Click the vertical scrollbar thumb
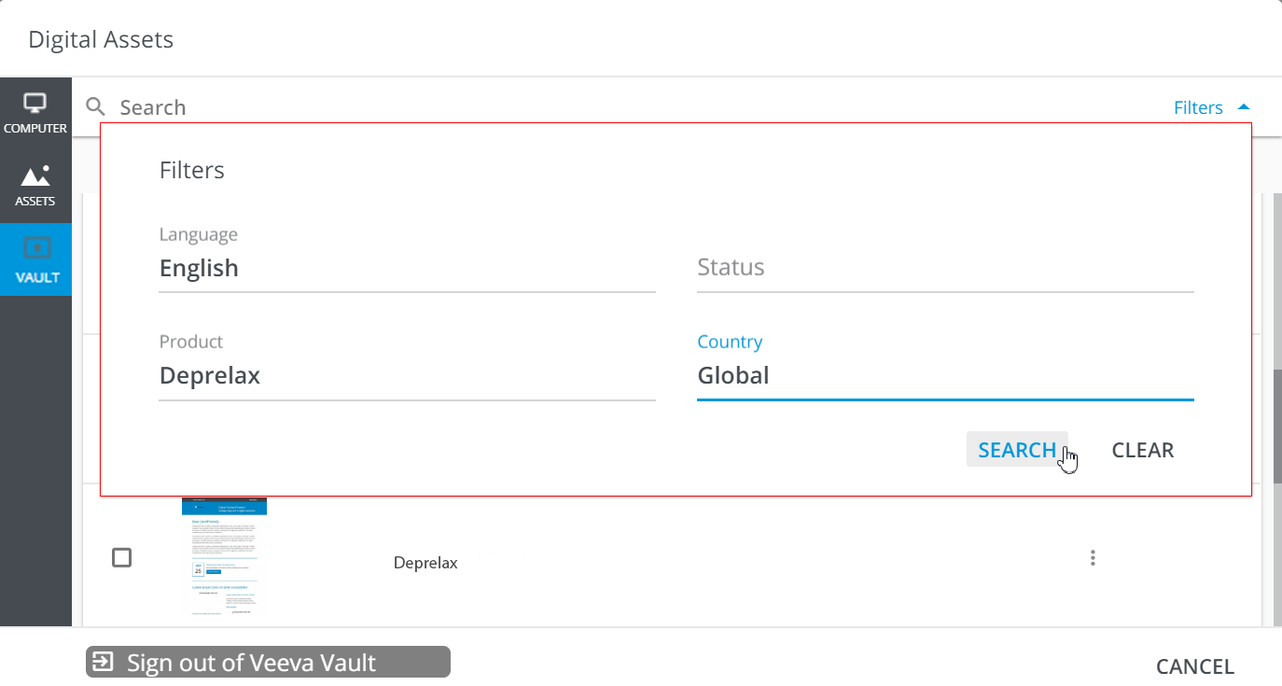The width and height of the screenshot is (1282, 686). pyautogui.click(x=1275, y=425)
